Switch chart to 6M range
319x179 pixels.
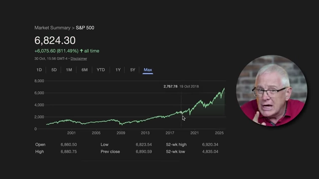tap(84, 70)
